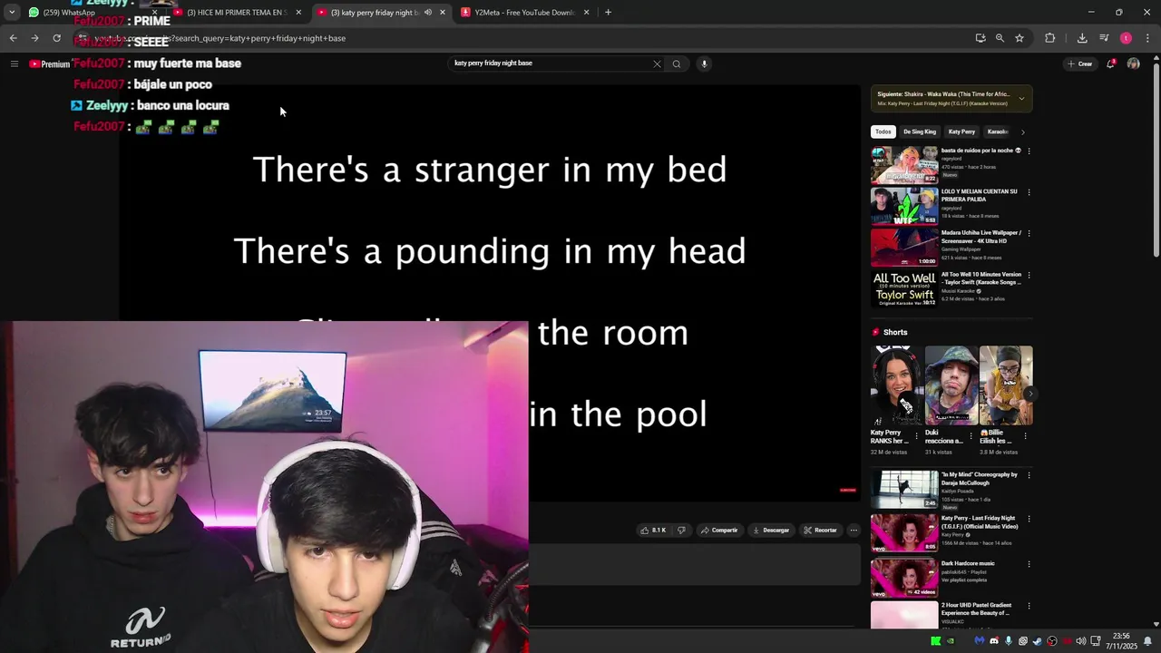This screenshot has height=653, width=1161.
Task: Show more filter chips with the right chevron
Action: pyautogui.click(x=1023, y=132)
